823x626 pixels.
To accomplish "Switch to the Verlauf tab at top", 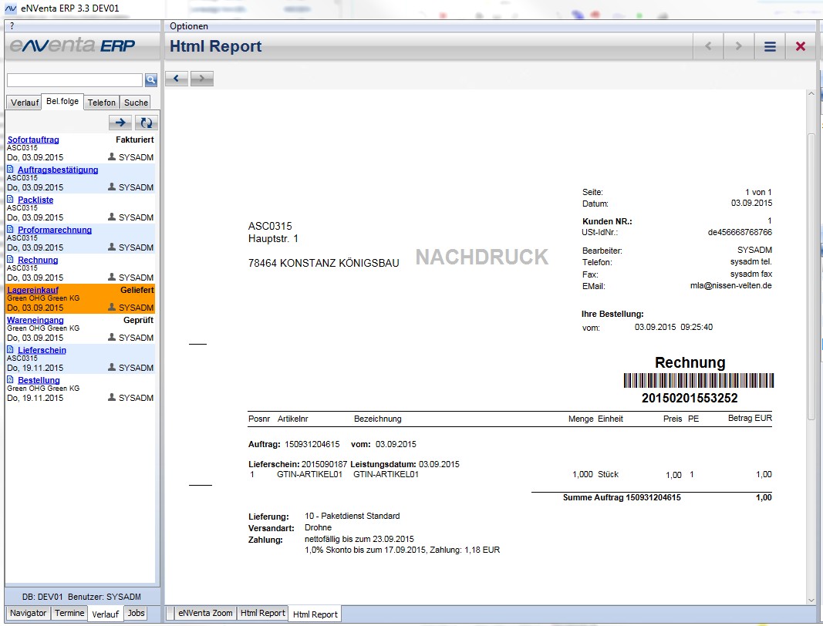I will pos(24,103).
